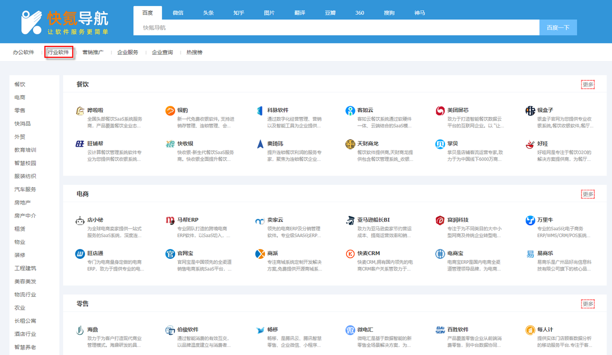Select 快消品 in the sidebar
The width and height of the screenshot is (612, 355).
(23, 124)
